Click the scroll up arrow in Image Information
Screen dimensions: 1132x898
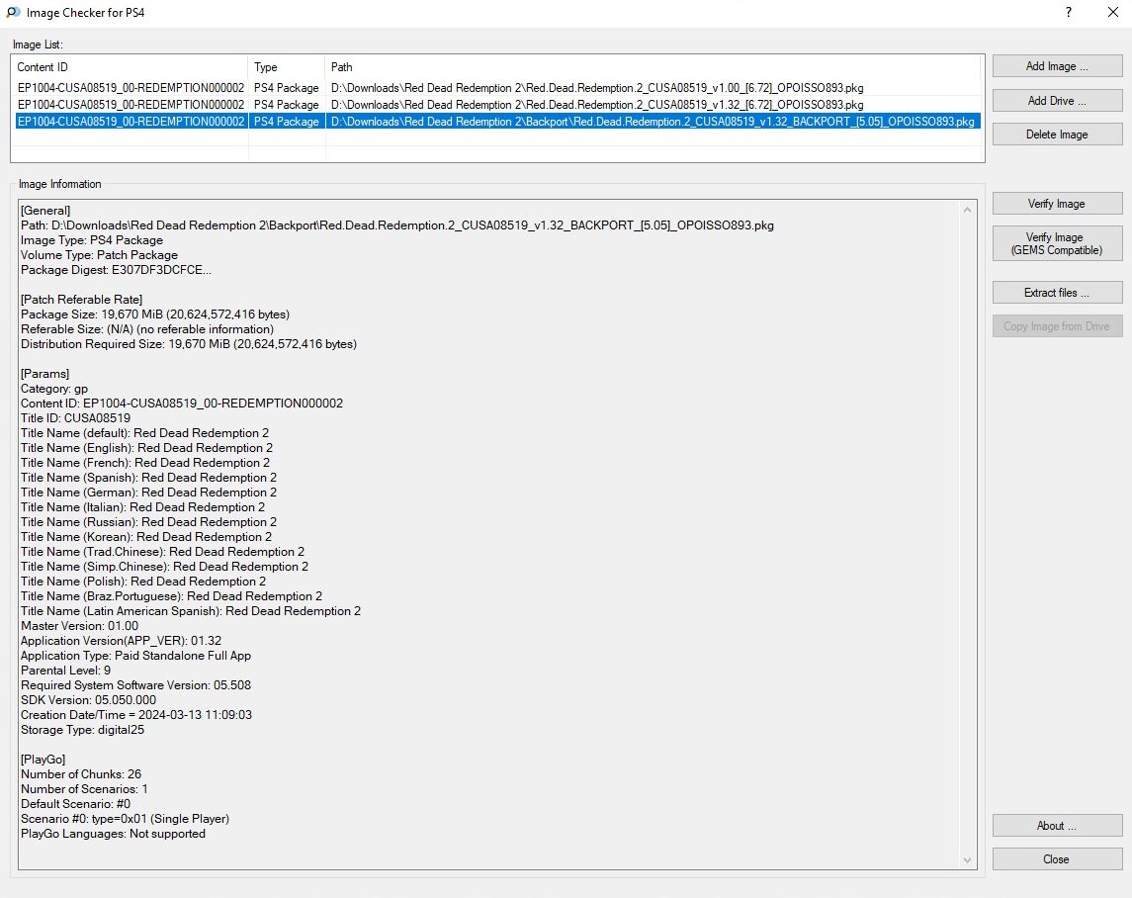click(x=968, y=210)
